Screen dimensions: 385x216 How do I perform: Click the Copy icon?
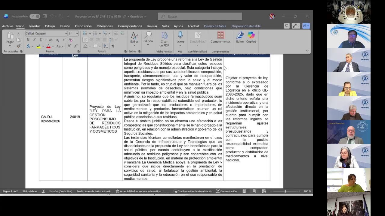click(x=18, y=40)
